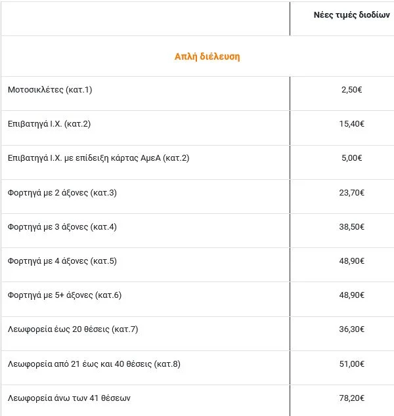The height and width of the screenshot is (416, 394).
Task: Click the 2,50€ motorcycle toll price
Action: tap(351, 89)
